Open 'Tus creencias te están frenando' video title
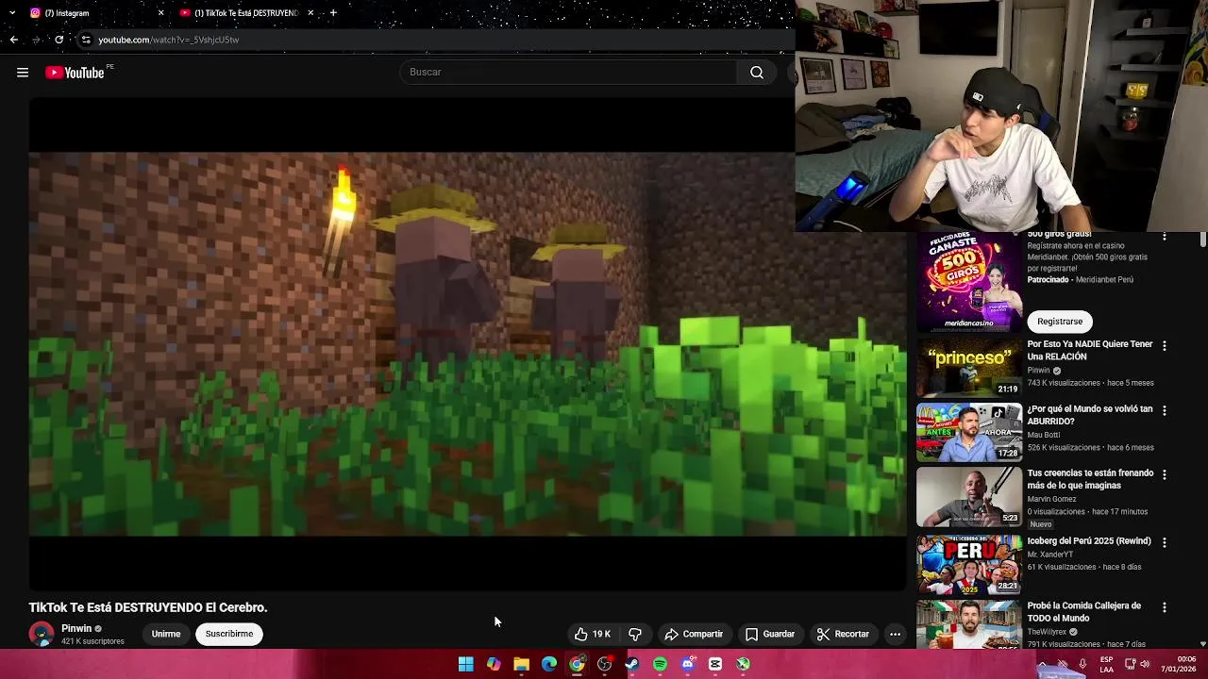Image resolution: width=1208 pixels, height=679 pixels. 1090,479
